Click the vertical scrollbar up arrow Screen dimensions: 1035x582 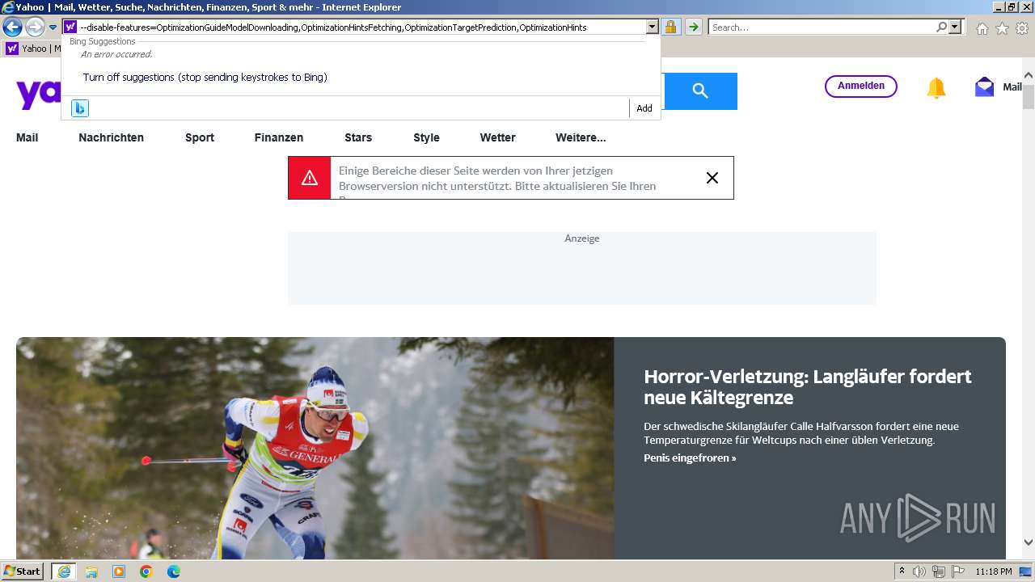tap(1029, 76)
